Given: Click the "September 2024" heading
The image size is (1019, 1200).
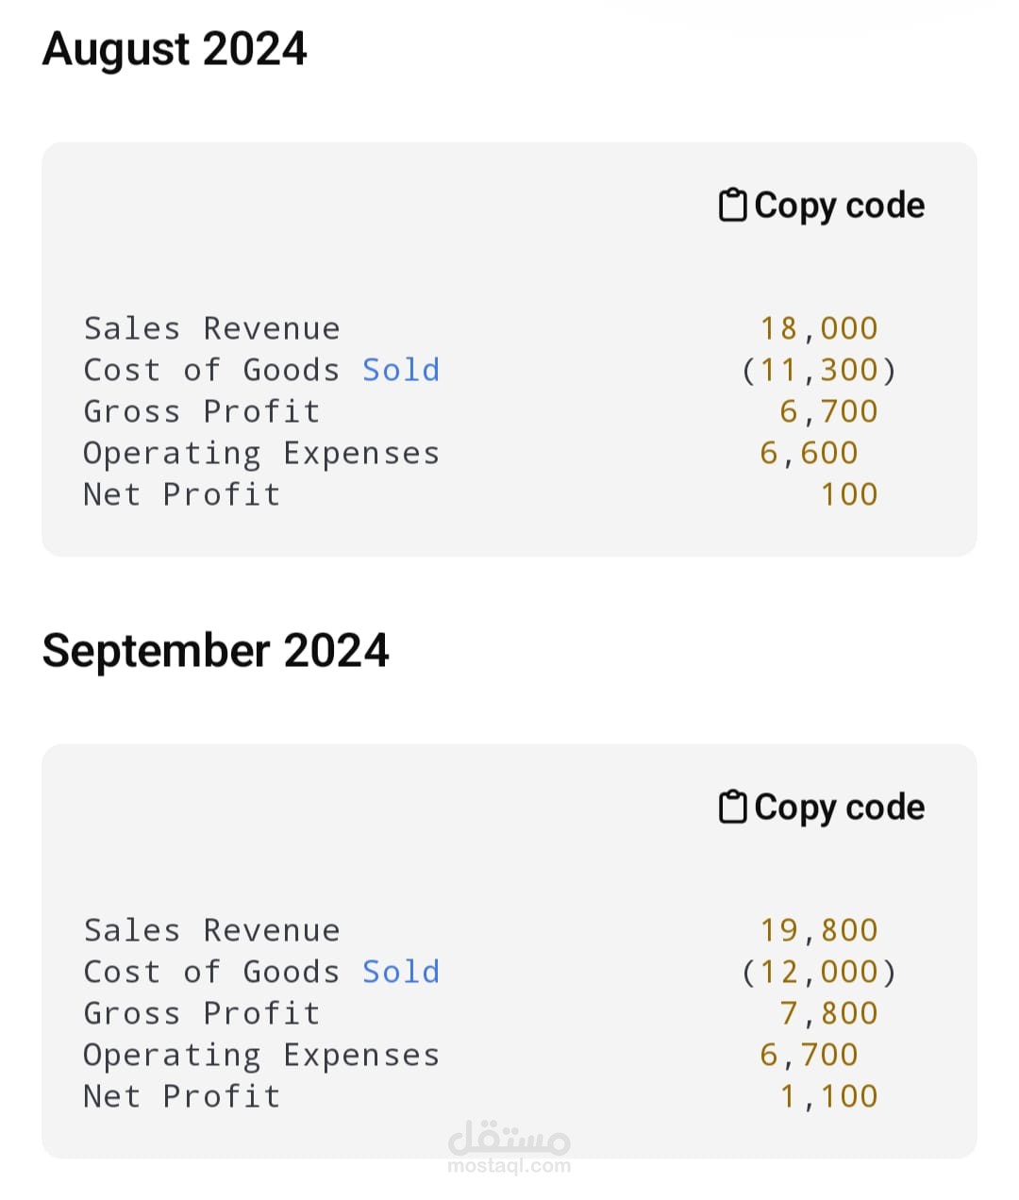Looking at the screenshot, I should (215, 651).
